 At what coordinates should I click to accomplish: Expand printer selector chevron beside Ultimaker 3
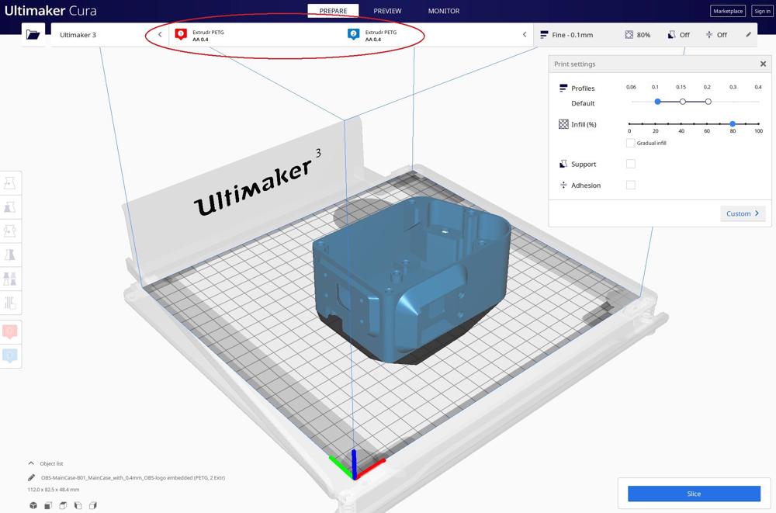[x=160, y=35]
